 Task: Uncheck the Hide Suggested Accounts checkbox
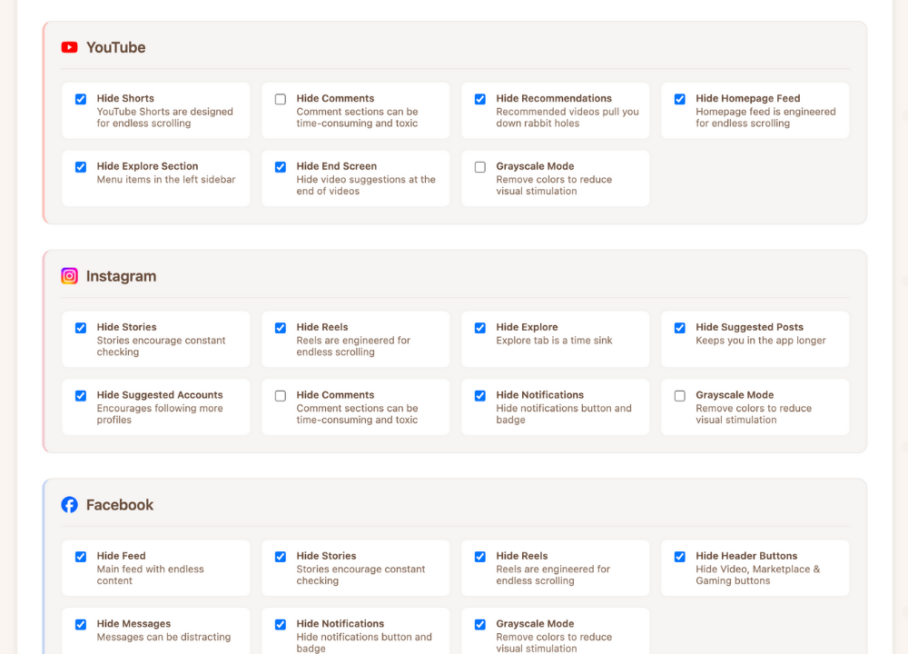[x=81, y=396]
